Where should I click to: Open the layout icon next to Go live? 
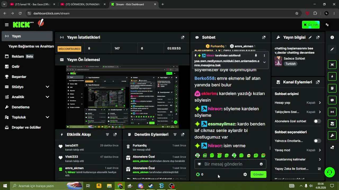coord(327,25)
